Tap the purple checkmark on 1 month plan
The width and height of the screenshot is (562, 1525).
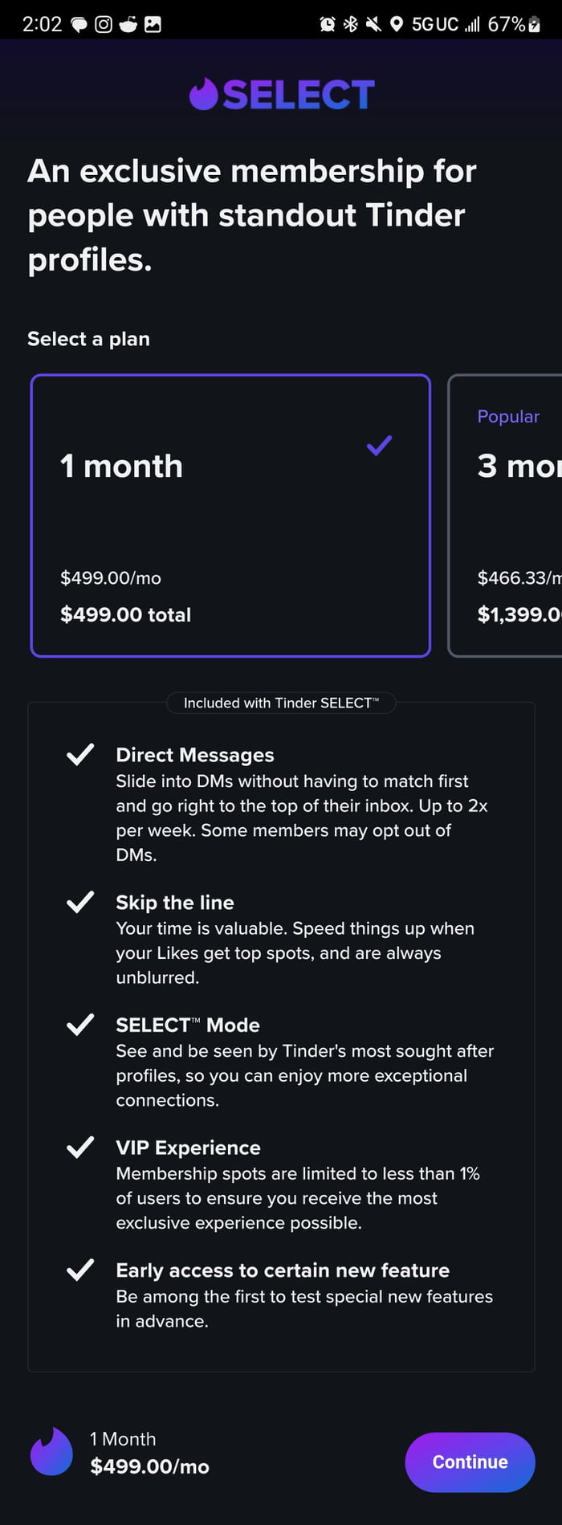(379, 445)
